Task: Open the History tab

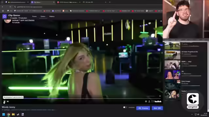Action: point(52,17)
